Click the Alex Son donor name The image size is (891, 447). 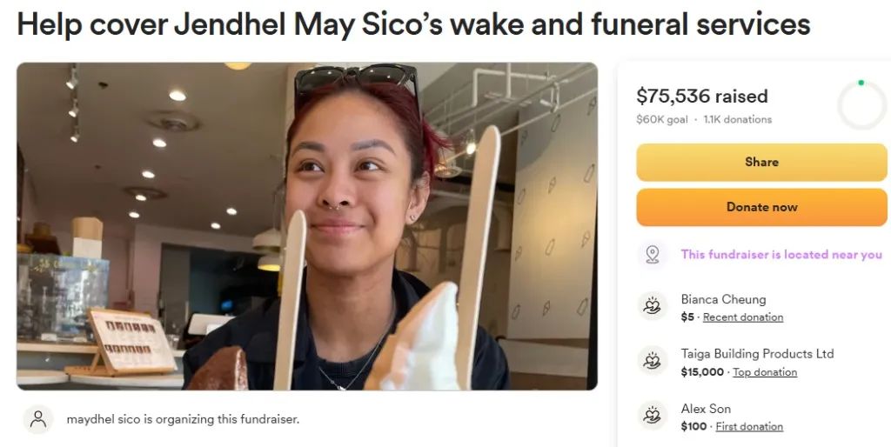706,409
